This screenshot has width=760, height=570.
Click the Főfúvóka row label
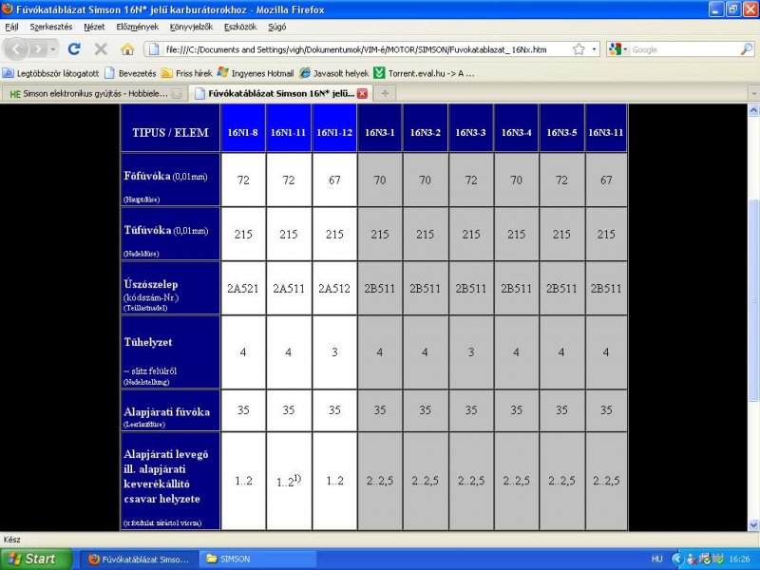171,180
